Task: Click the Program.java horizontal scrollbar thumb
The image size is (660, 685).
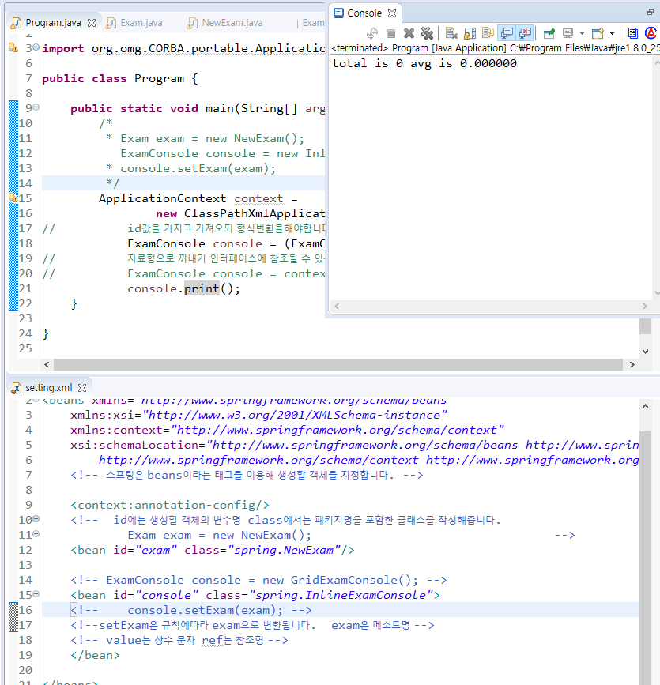Action: point(338,364)
